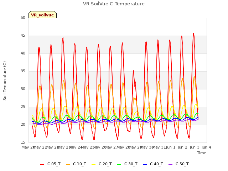Viewport: 228px width, 171px height.
Task: Click the Jun 1 x-axis tick label
Action: pos(171,147)
